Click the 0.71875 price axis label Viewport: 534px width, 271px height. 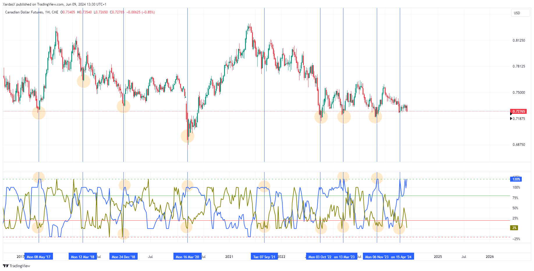coord(519,119)
